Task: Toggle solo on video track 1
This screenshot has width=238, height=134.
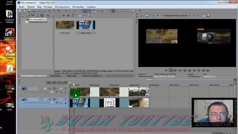Action: tap(65, 89)
